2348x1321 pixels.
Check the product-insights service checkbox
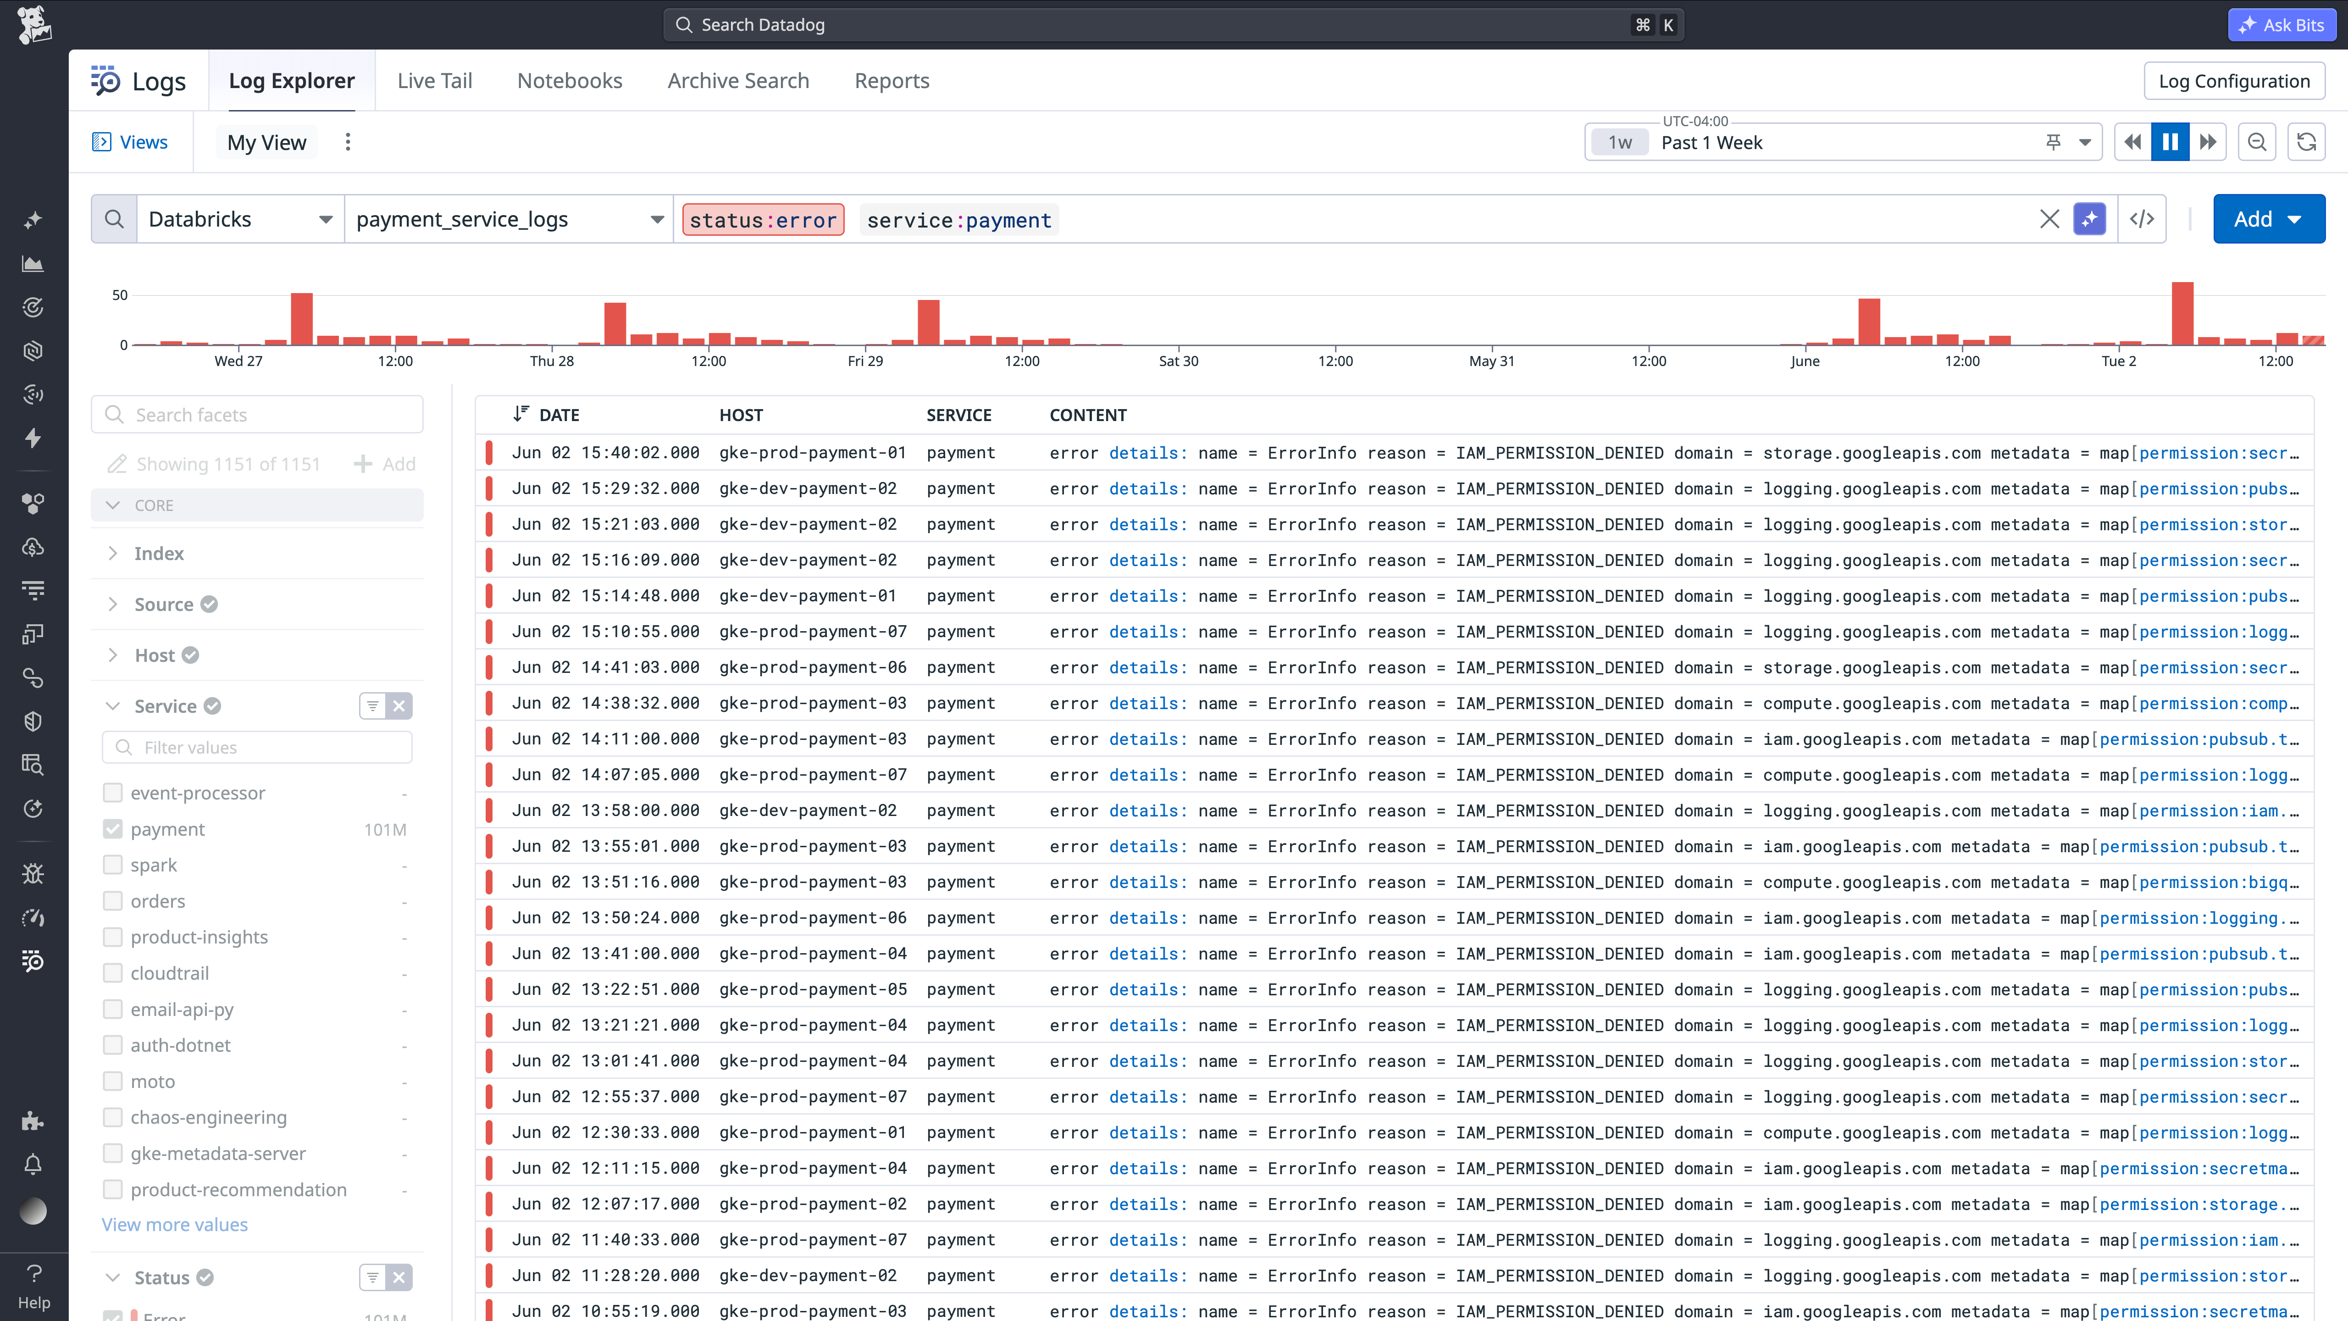[x=113, y=936]
